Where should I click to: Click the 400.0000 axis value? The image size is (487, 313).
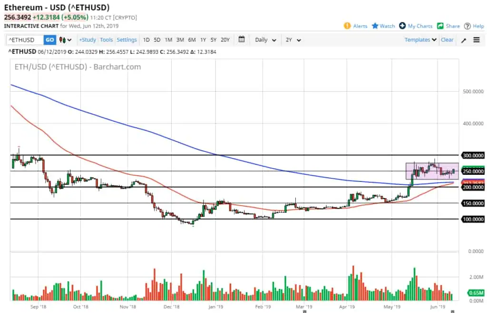pyautogui.click(x=473, y=123)
